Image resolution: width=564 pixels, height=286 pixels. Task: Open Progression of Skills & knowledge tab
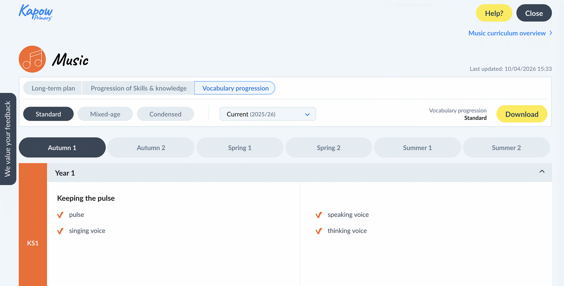coord(138,88)
